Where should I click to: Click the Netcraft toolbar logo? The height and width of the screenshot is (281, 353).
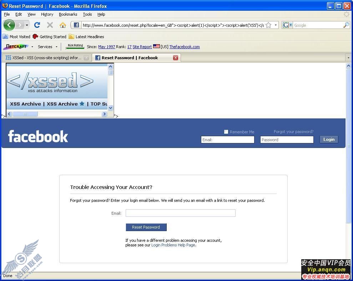pyautogui.click(x=16, y=47)
